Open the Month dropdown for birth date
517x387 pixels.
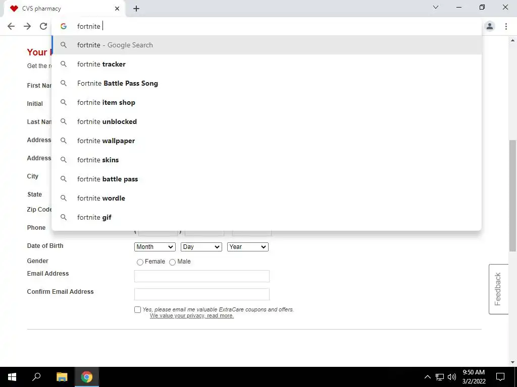154,247
